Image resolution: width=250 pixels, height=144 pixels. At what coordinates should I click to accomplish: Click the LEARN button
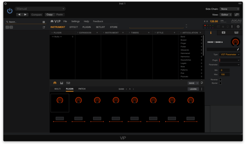pyautogui.click(x=193, y=89)
